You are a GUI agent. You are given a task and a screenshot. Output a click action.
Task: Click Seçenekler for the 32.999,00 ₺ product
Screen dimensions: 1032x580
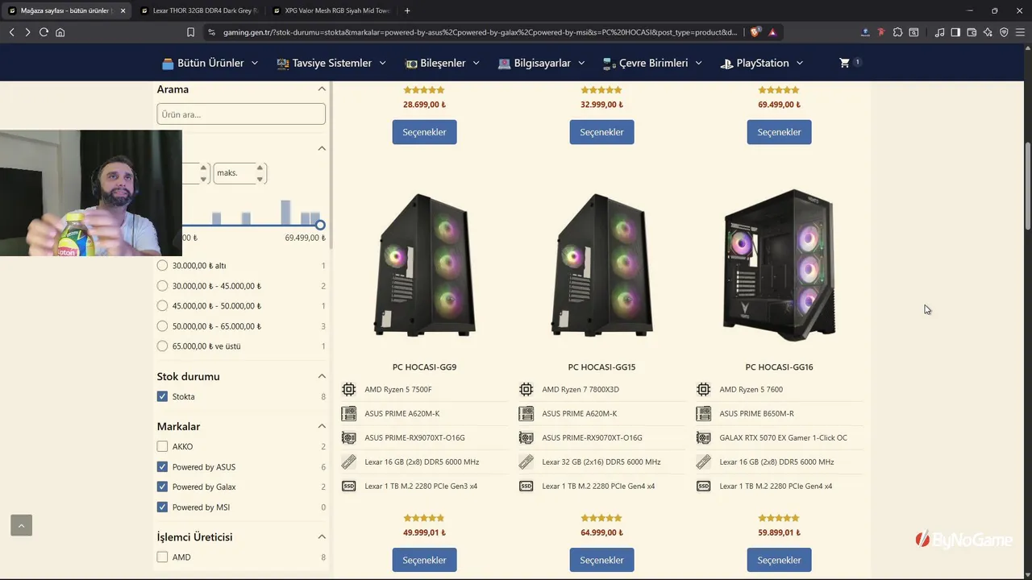601,132
